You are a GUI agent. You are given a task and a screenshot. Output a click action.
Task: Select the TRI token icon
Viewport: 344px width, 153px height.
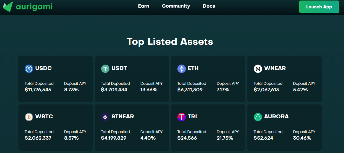pos(181,117)
